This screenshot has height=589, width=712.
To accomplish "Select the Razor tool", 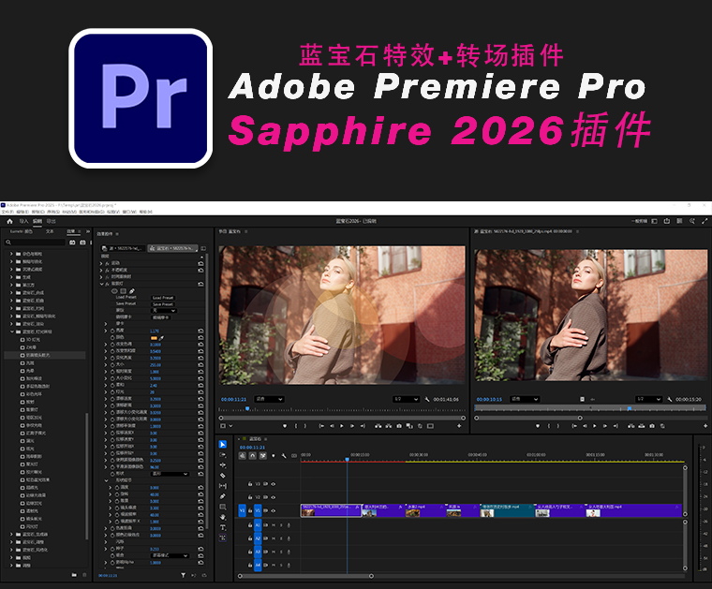I will 223,476.
